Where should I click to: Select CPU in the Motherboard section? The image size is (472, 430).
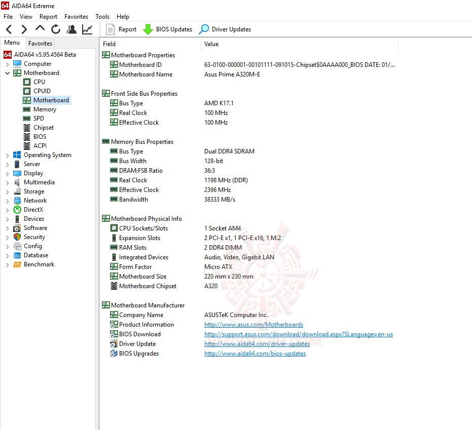coord(39,82)
